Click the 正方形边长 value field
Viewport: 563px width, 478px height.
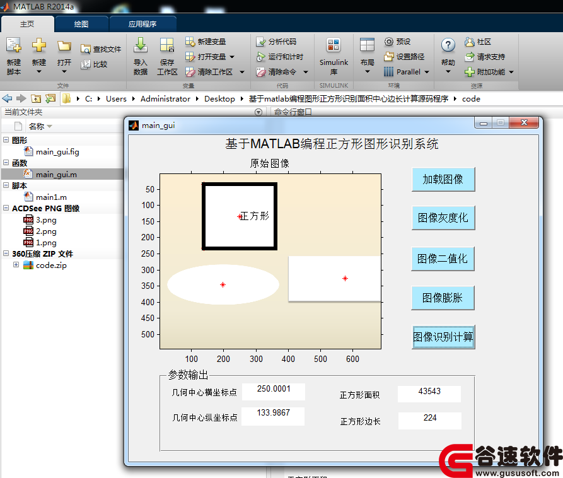[x=430, y=421]
